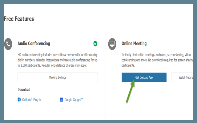This screenshot has height=123, width=197.
Task: Follow the Google Gadget link
Action: point(74,99)
